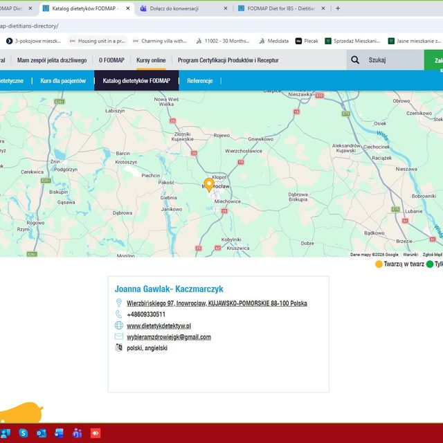Click the envelope icon beside email
Viewport: 443px width, 443px height.
click(x=119, y=336)
